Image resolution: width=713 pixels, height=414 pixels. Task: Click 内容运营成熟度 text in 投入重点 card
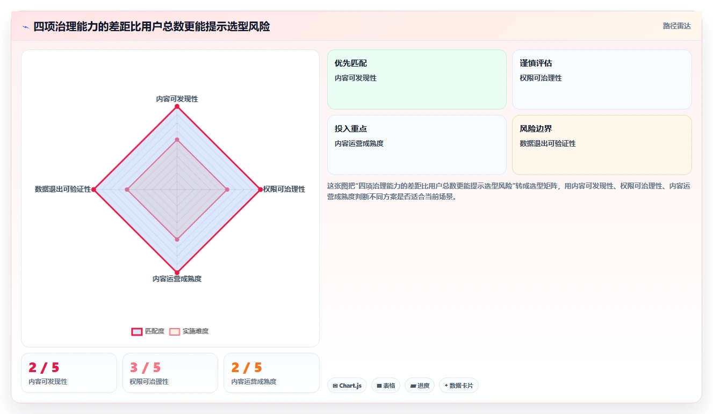click(x=359, y=143)
